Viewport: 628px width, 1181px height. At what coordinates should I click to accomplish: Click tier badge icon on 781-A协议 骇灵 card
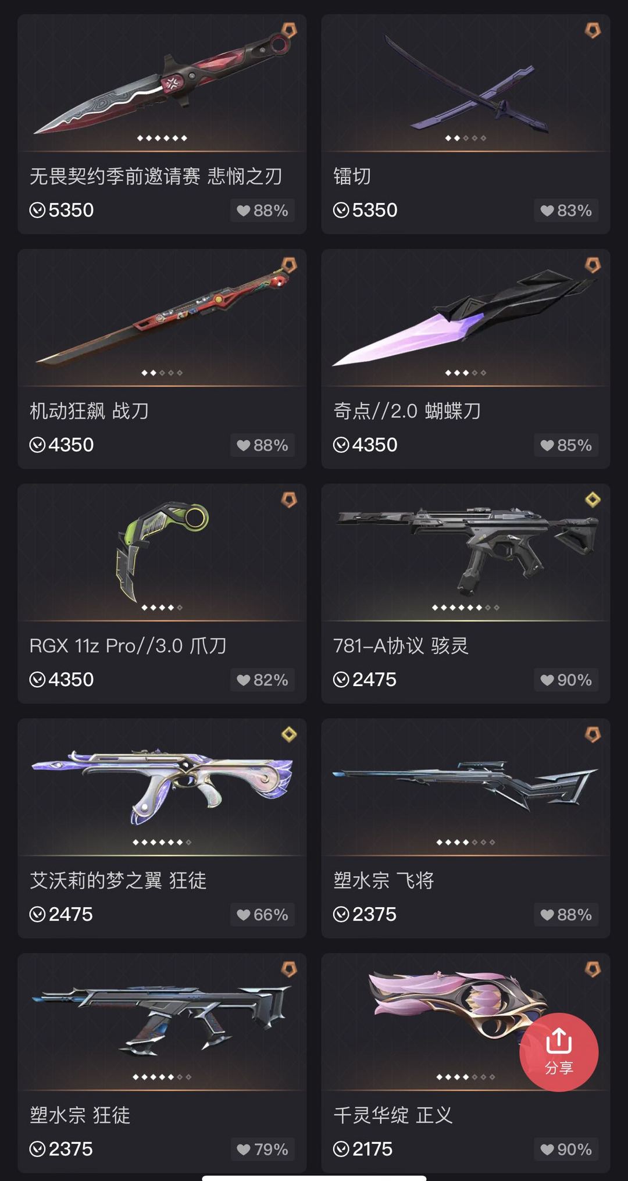click(x=593, y=499)
